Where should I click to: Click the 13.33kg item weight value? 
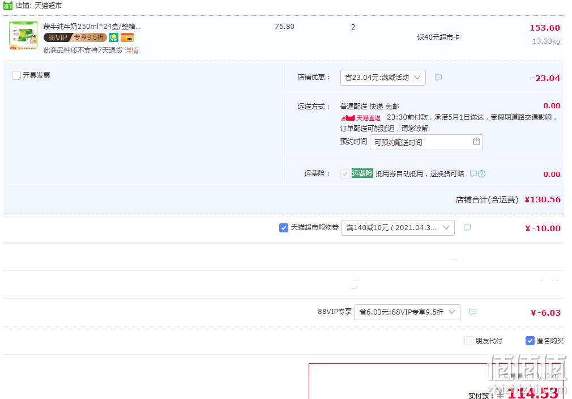point(546,41)
